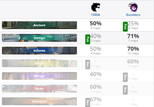This screenshot has height=107, width=154.
Task: Click the green Pick badge on Ancient row
Action: click(125, 27)
